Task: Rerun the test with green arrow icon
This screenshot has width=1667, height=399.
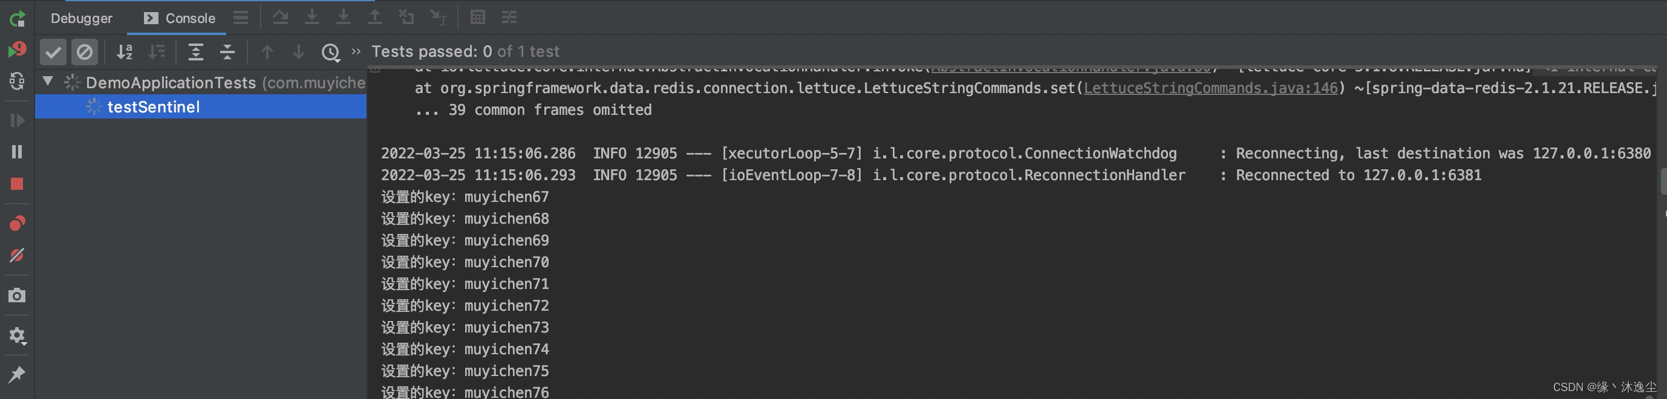Action: [x=18, y=19]
